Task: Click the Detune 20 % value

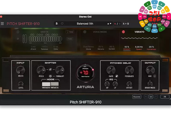Action: coord(101,47)
